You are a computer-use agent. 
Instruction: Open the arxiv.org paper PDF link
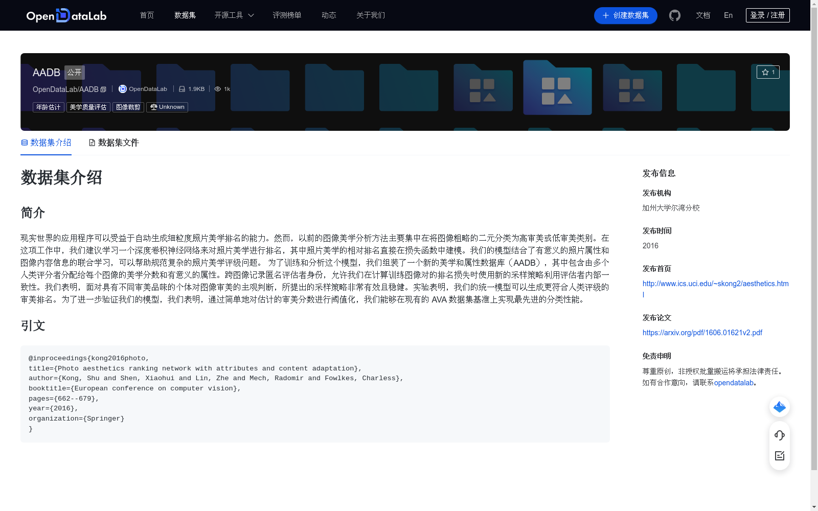tap(702, 333)
